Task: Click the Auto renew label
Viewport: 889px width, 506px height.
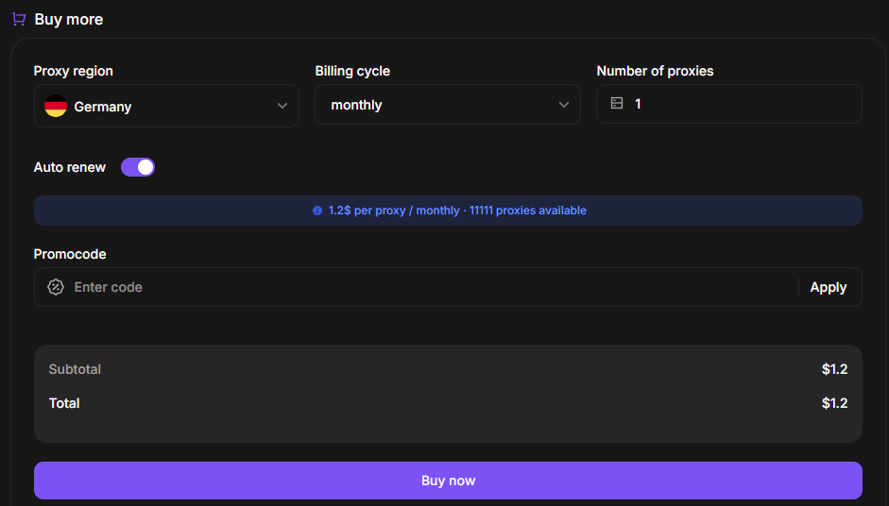Action: click(70, 167)
